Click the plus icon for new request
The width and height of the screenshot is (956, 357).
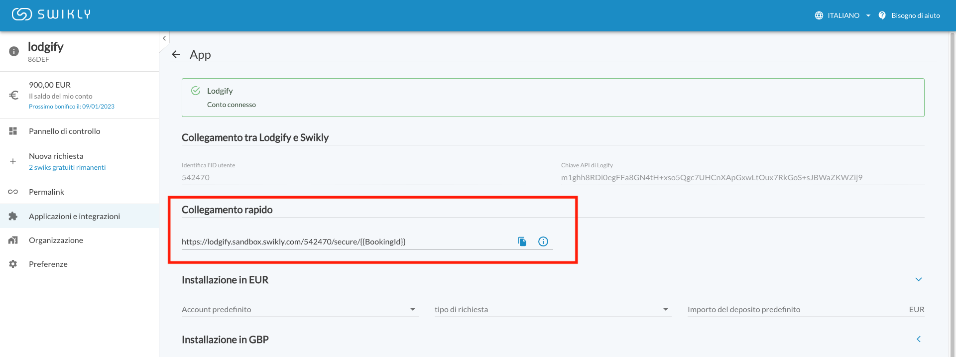(13, 161)
